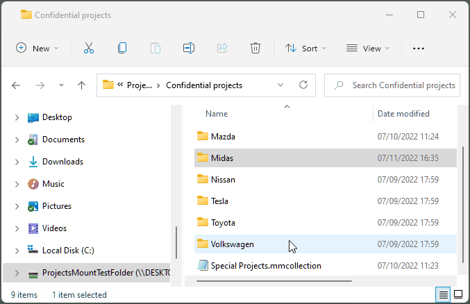Image resolution: width=470 pixels, height=304 pixels.
Task: Go forward with the right arrow
Action: click(40, 85)
